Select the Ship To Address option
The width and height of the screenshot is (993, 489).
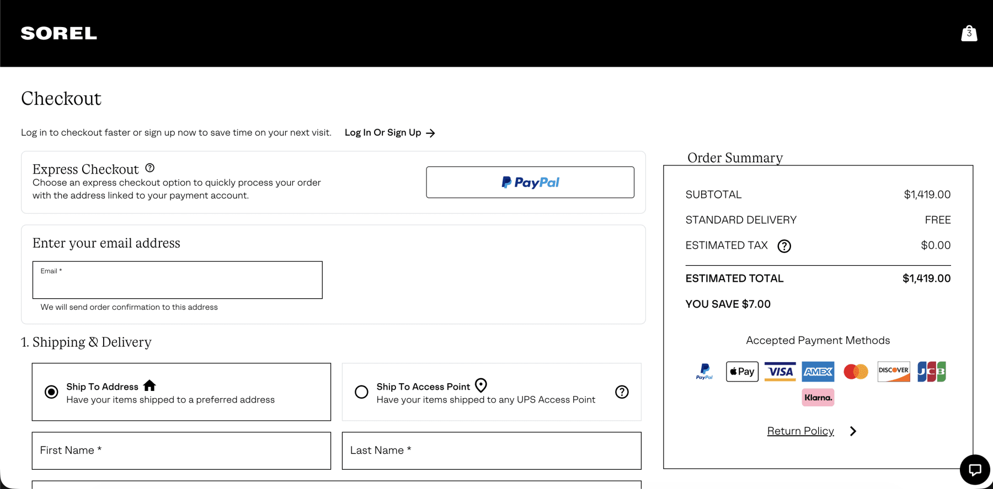pos(51,392)
